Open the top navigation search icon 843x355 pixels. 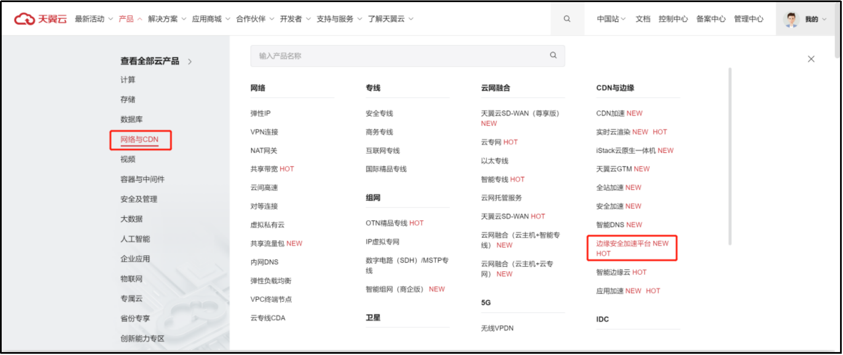pyautogui.click(x=567, y=19)
